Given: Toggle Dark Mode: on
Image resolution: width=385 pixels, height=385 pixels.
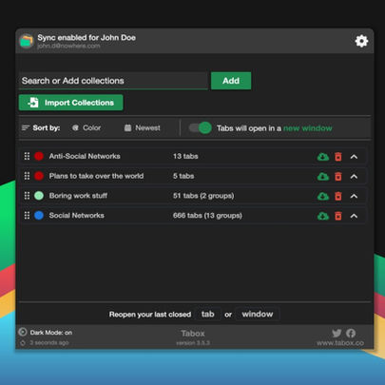Looking at the screenshot, I should tap(46, 333).
